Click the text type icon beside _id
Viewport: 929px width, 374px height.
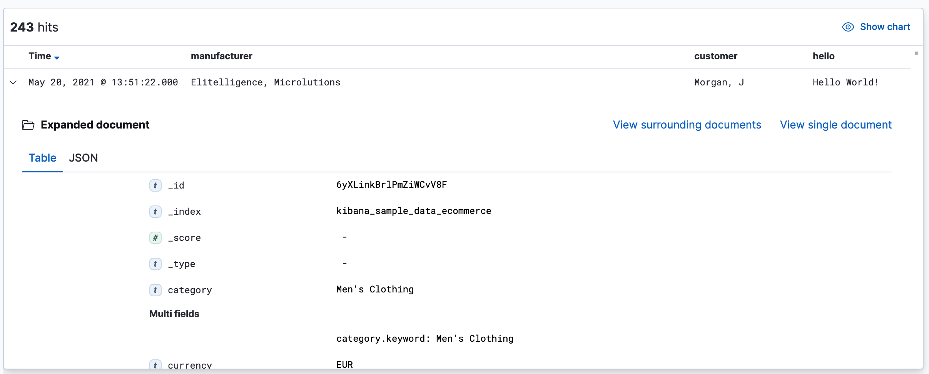coord(155,185)
